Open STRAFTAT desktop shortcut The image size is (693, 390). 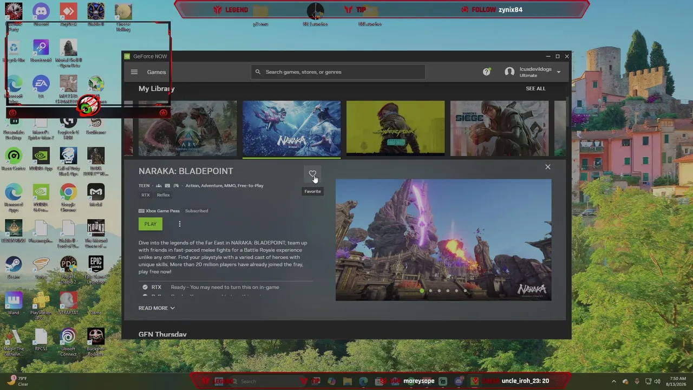[x=68, y=304]
